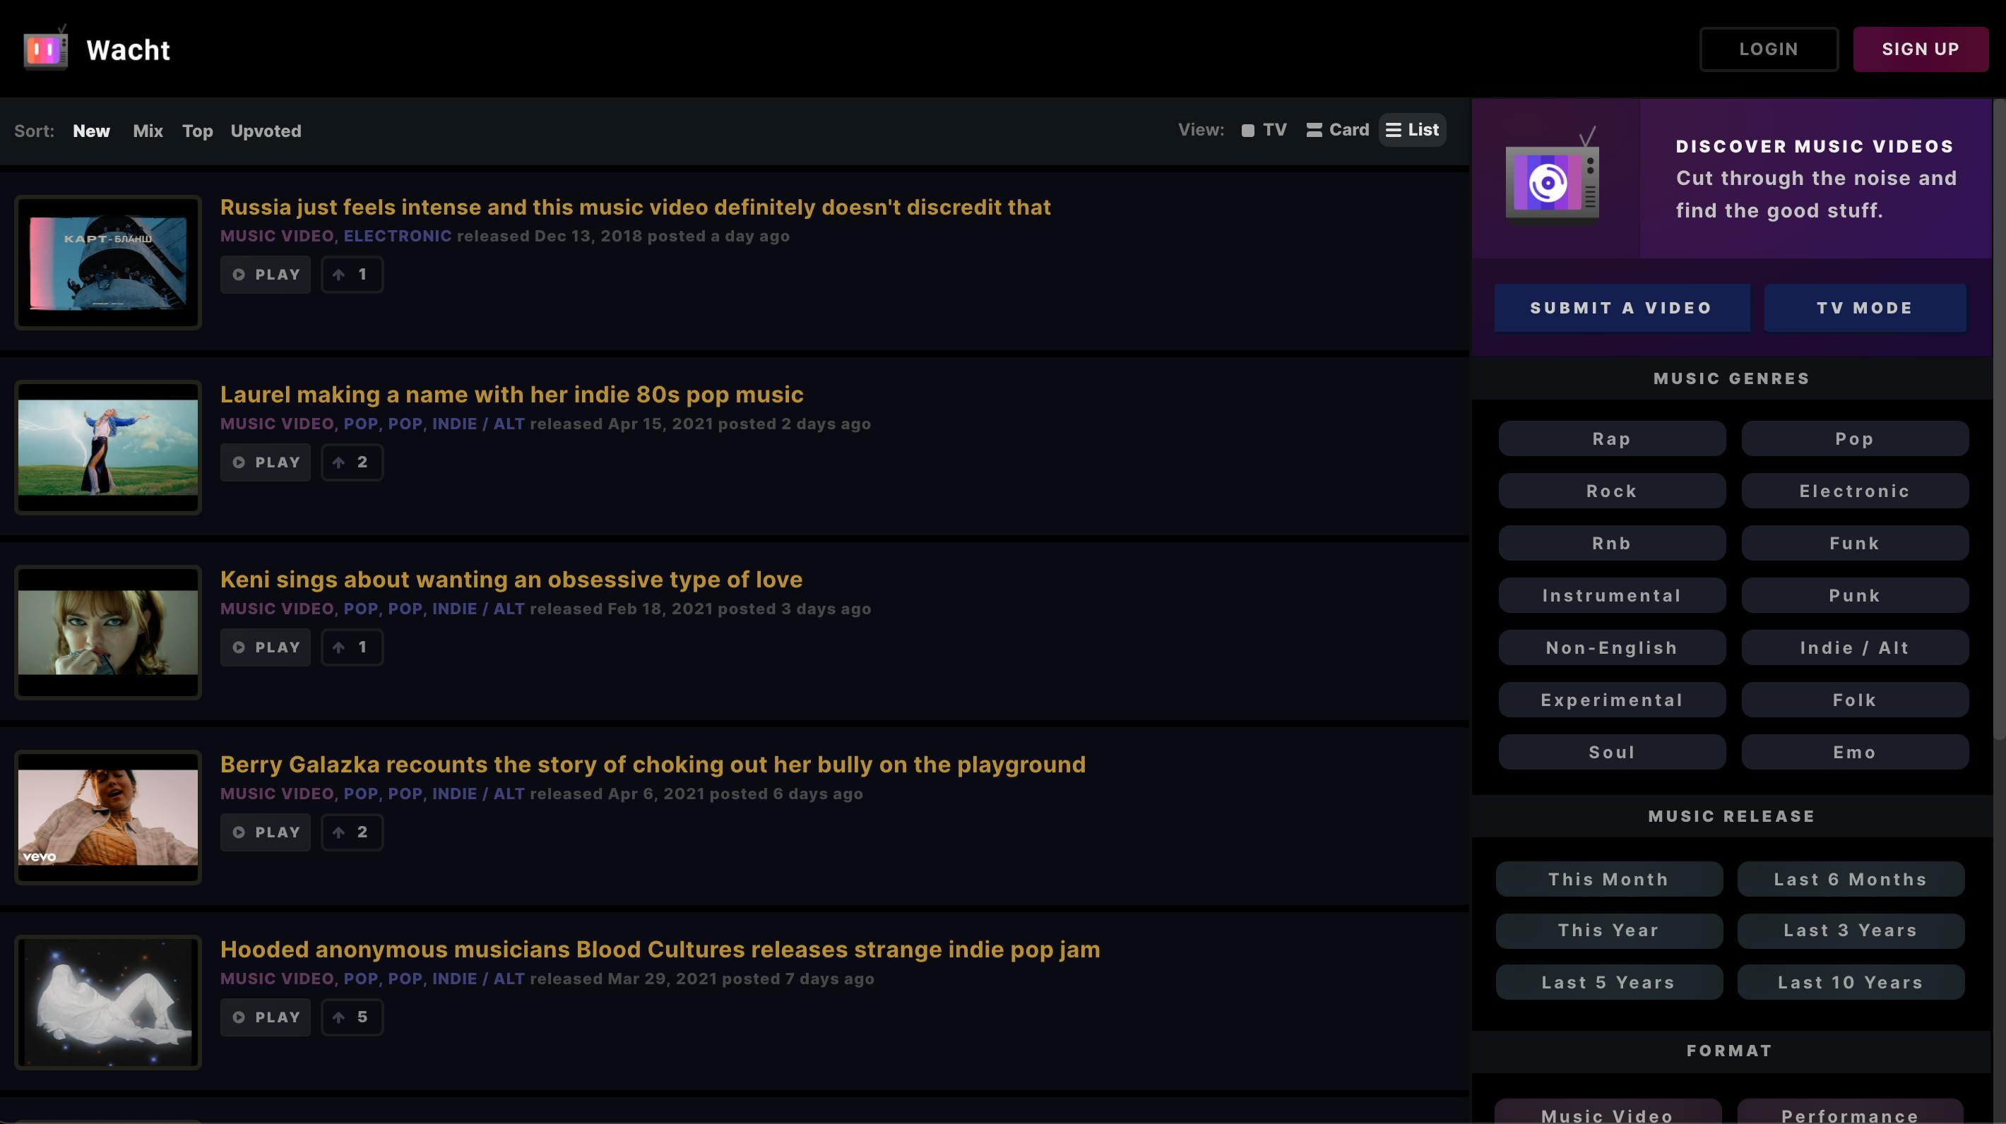Play the Keni obsessive love video
The image size is (2006, 1124).
tap(266, 647)
